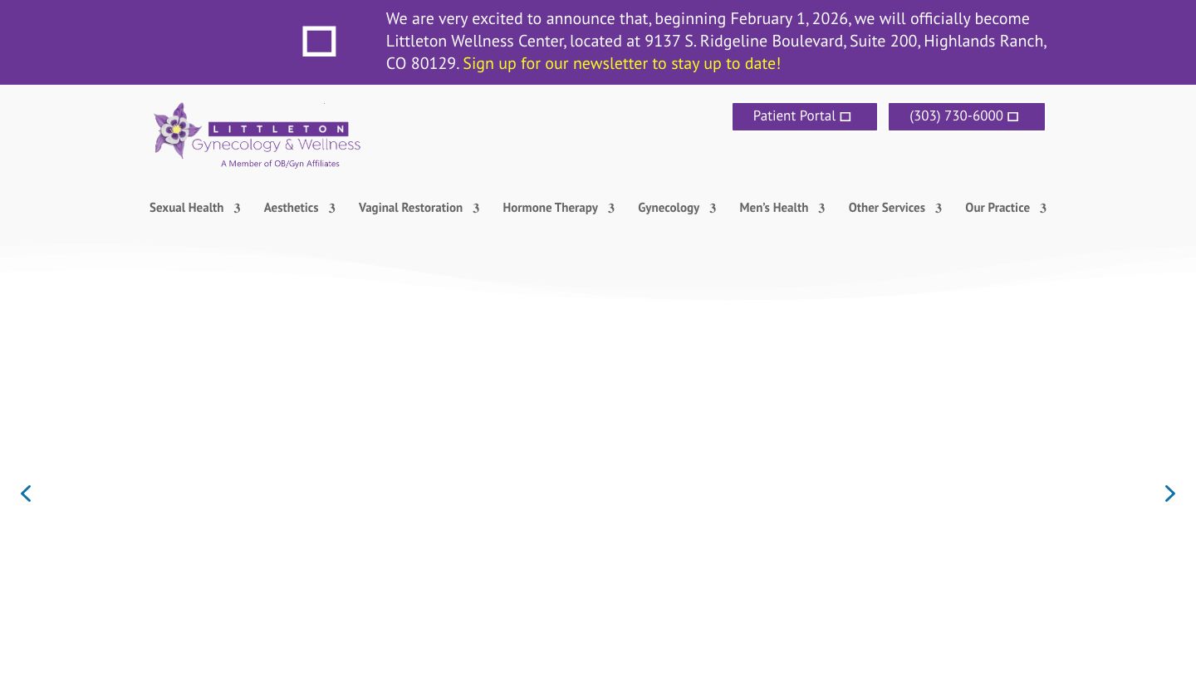The width and height of the screenshot is (1196, 673).
Task: Click the Littleton Gynecology & Wellness logo
Action: [x=257, y=135]
